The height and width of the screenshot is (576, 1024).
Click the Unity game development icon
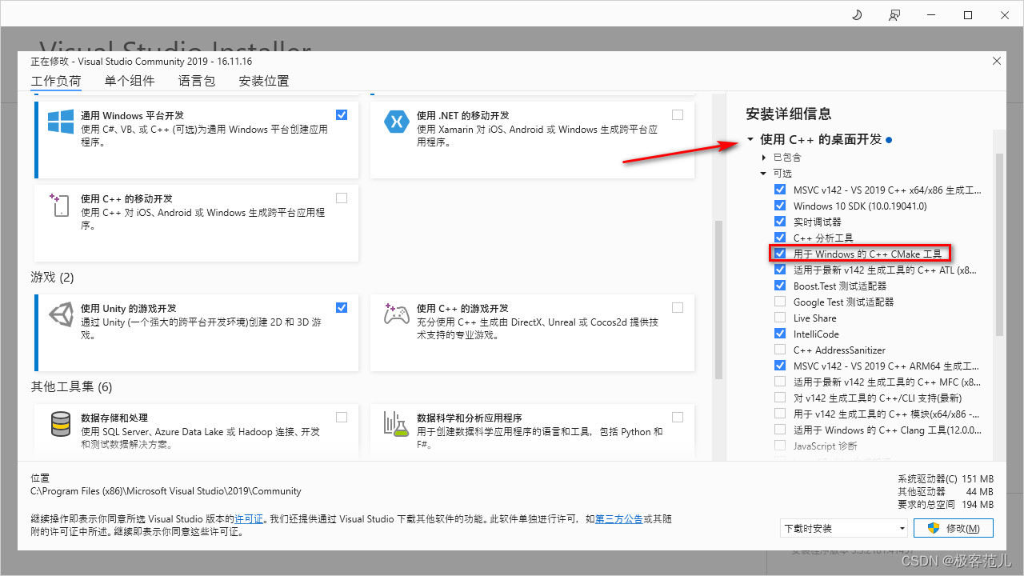pyautogui.click(x=61, y=314)
